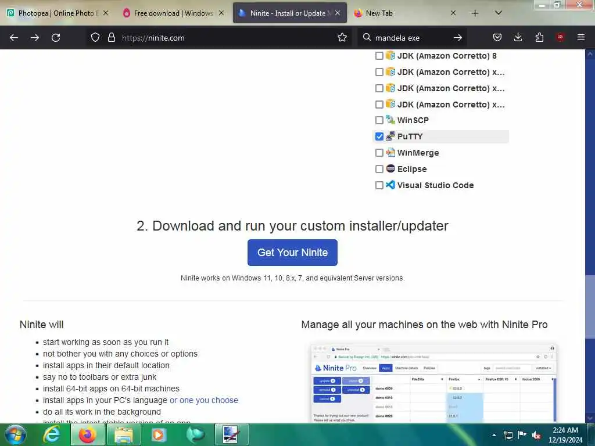Click the muted volume tray icon
The image size is (595, 446).
click(536, 436)
